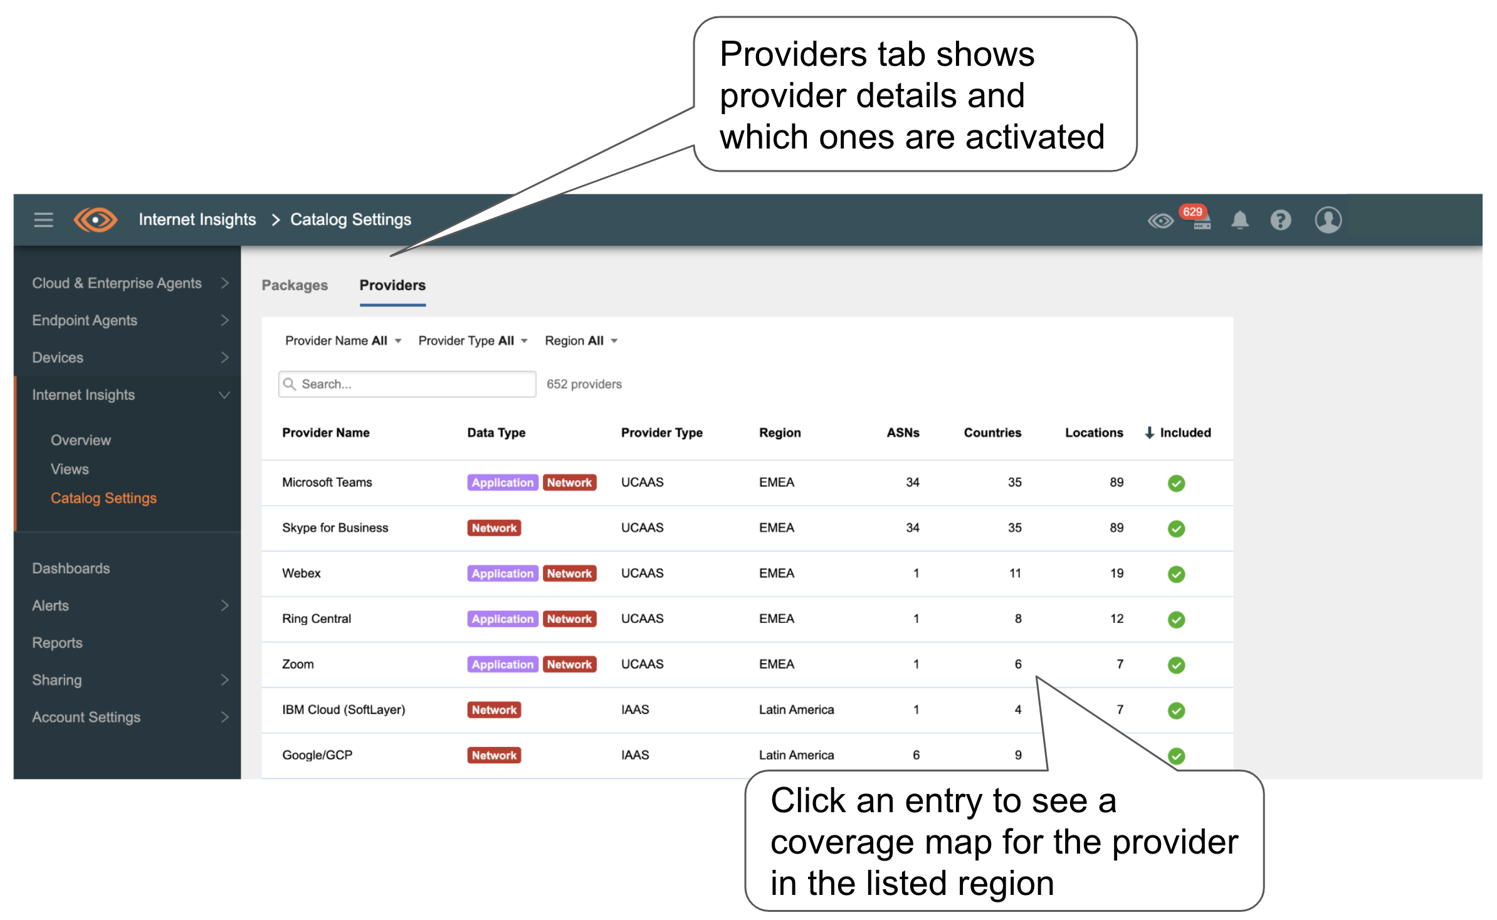Open the Provider Type All filter dropdown

473,340
